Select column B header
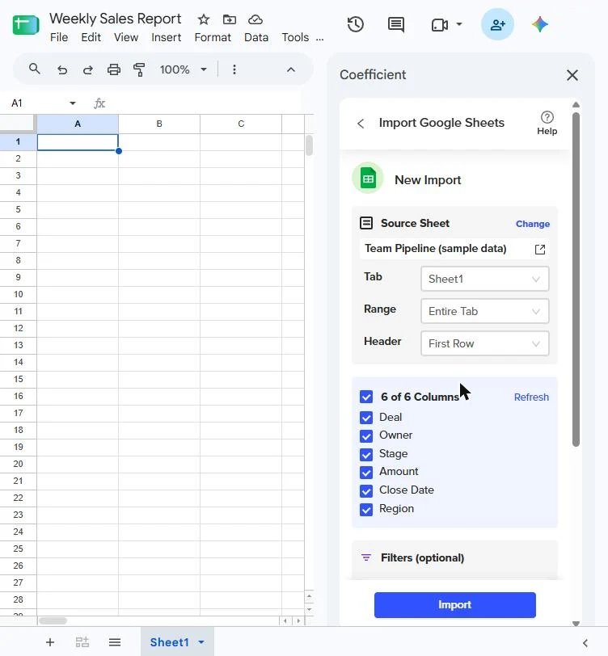 click(x=159, y=124)
